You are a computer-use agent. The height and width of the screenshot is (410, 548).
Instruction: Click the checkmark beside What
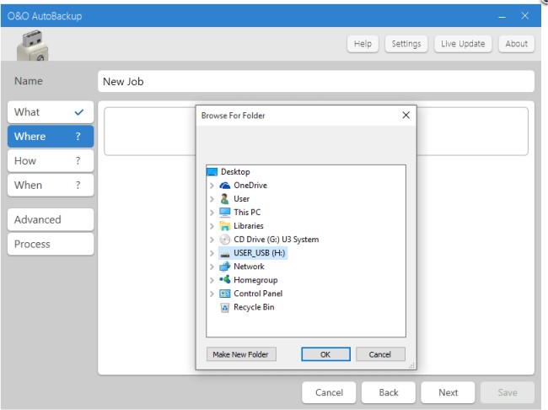pos(79,112)
